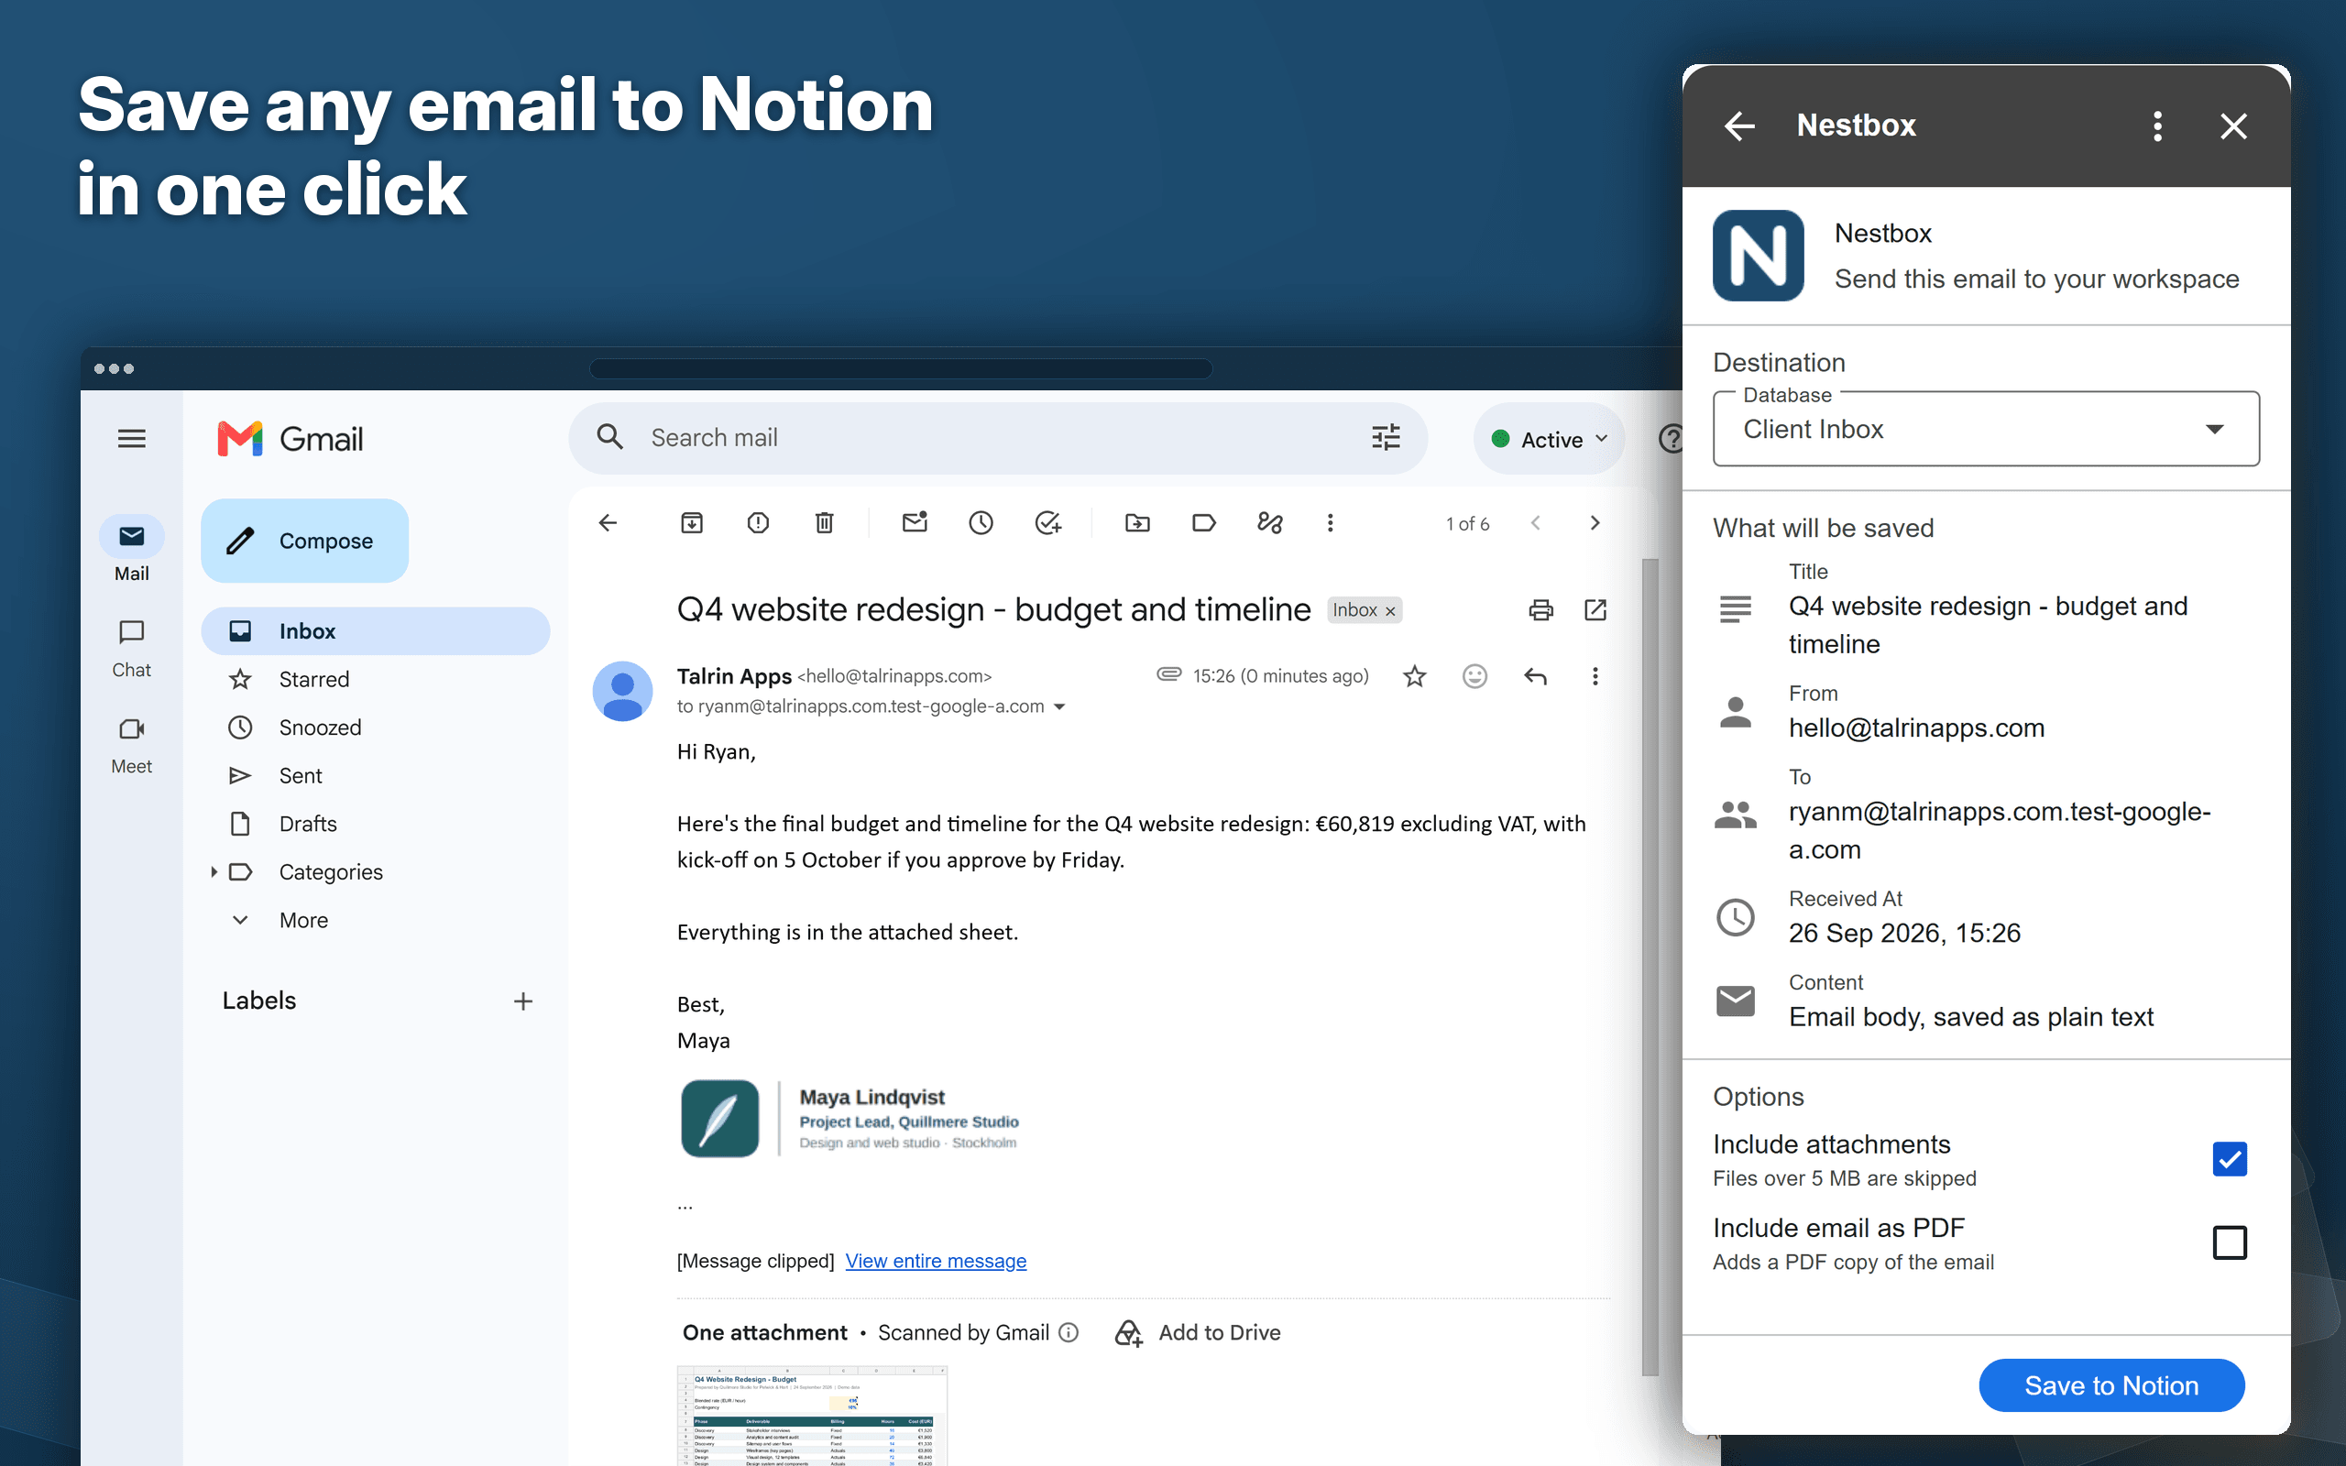This screenshot has height=1466, width=2346.
Task: Star the message from Talrin Apps
Action: coord(1414,676)
